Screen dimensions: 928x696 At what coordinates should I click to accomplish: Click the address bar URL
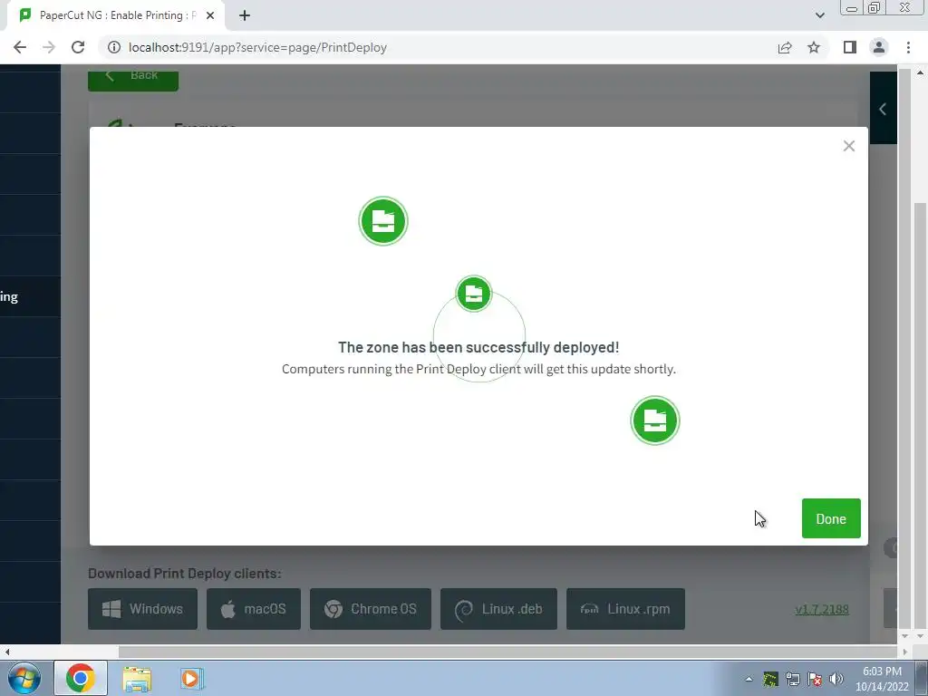(x=257, y=47)
